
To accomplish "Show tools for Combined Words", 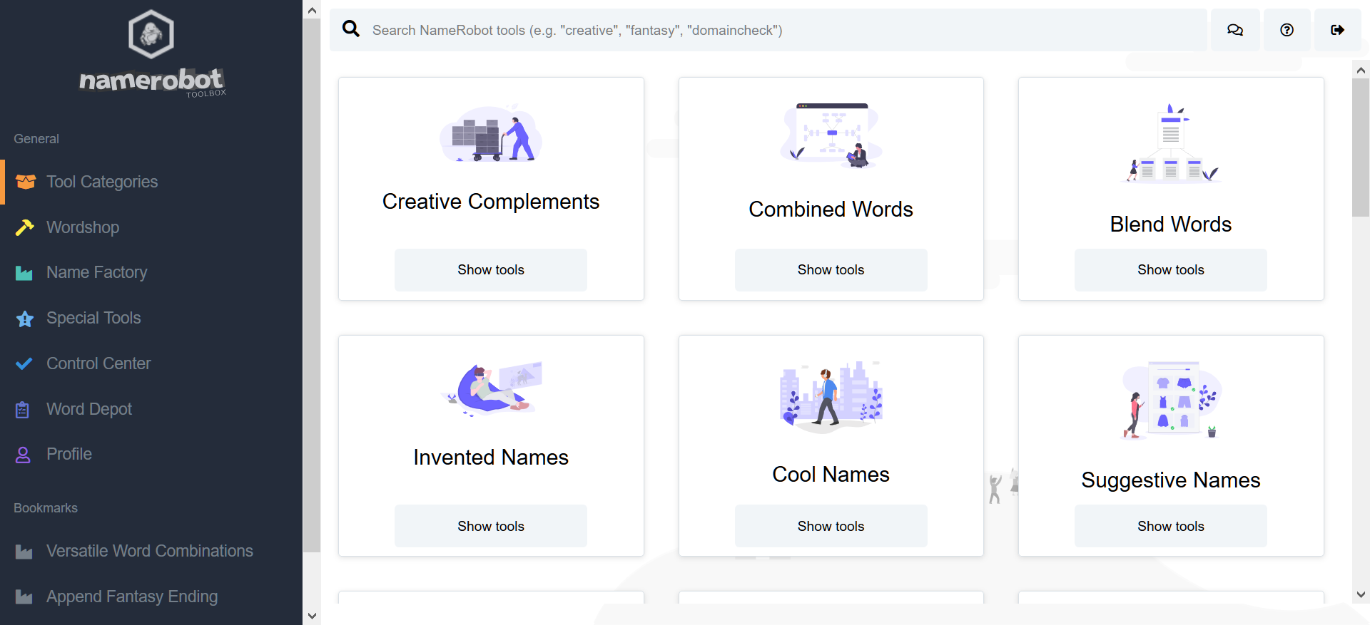I will (x=831, y=270).
